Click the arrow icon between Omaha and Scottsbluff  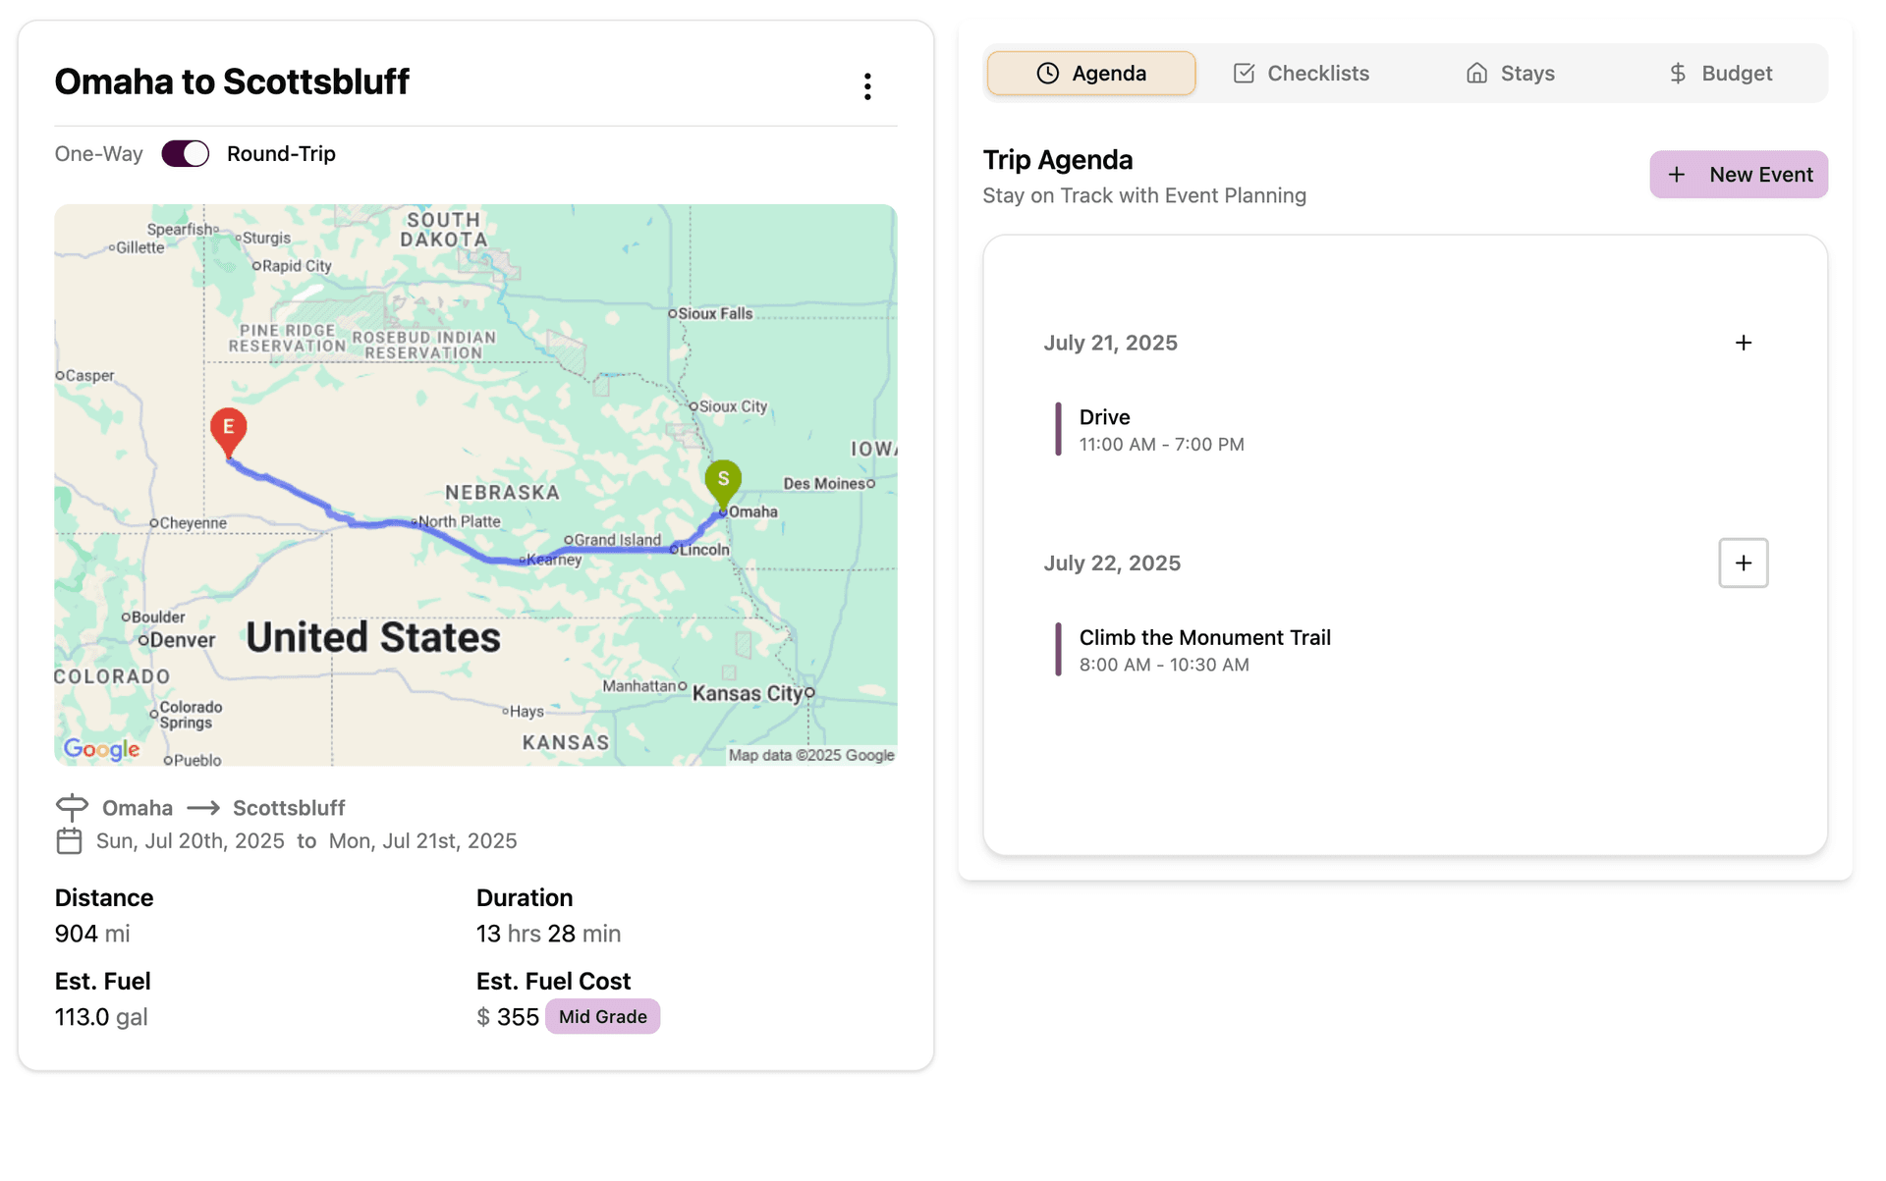click(202, 807)
